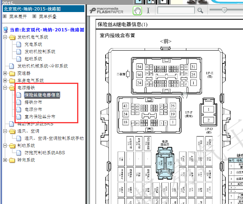The width and height of the screenshot is (243, 204).
Task: Open the 充电系统 page
Action: (x=33, y=44)
